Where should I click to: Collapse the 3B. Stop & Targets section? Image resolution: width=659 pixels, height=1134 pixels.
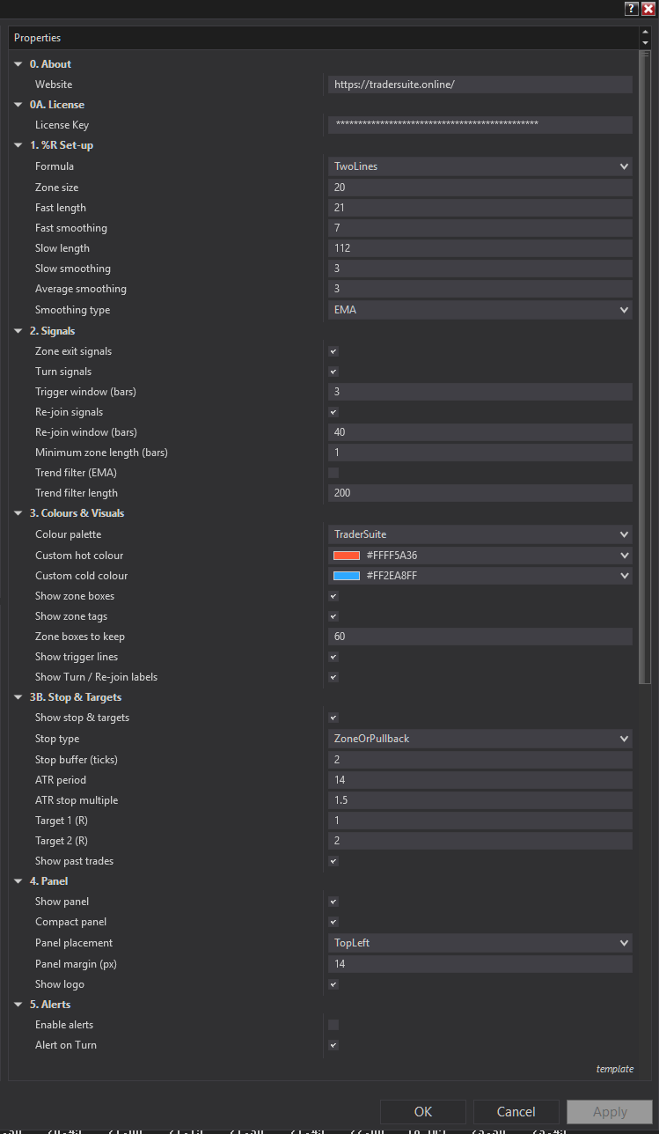click(x=18, y=697)
